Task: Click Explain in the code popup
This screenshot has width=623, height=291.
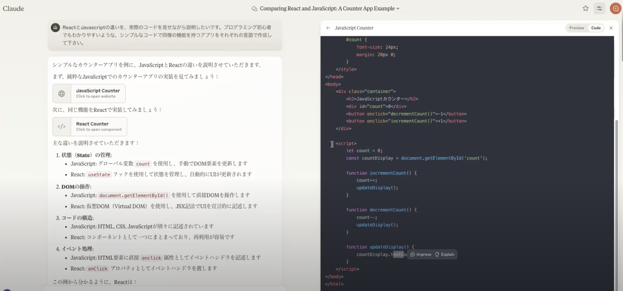Action: point(444,254)
